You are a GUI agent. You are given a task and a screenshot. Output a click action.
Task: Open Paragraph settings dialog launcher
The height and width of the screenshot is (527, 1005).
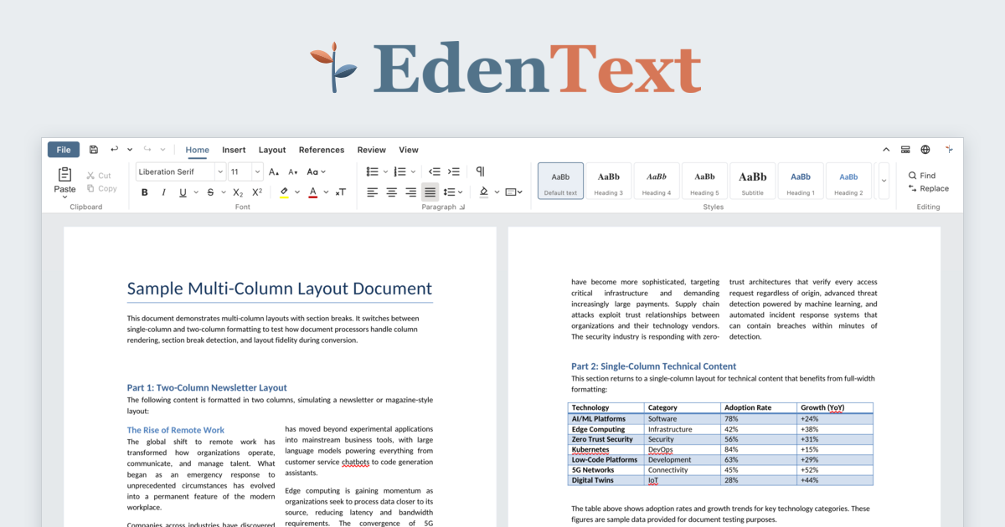[462, 207]
